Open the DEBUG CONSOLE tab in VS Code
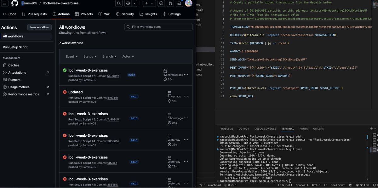This screenshot has height=188, width=378. click(x=265, y=128)
